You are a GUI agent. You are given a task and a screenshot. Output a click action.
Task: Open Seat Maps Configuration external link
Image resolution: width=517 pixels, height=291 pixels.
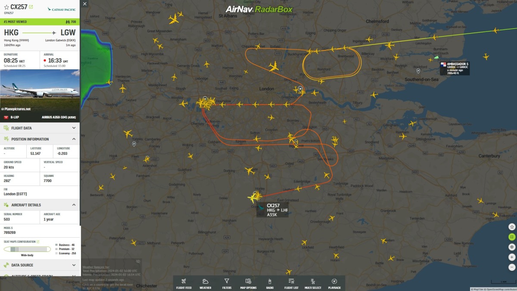pyautogui.click(x=38, y=241)
